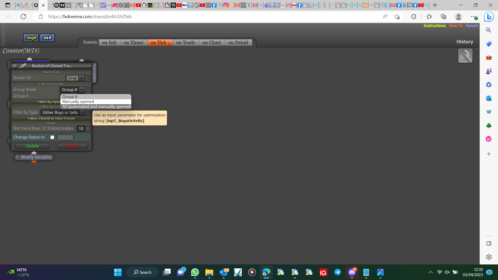Choose All automated and manually opened
Viewport: 498px width, 280px height.
pos(96,107)
